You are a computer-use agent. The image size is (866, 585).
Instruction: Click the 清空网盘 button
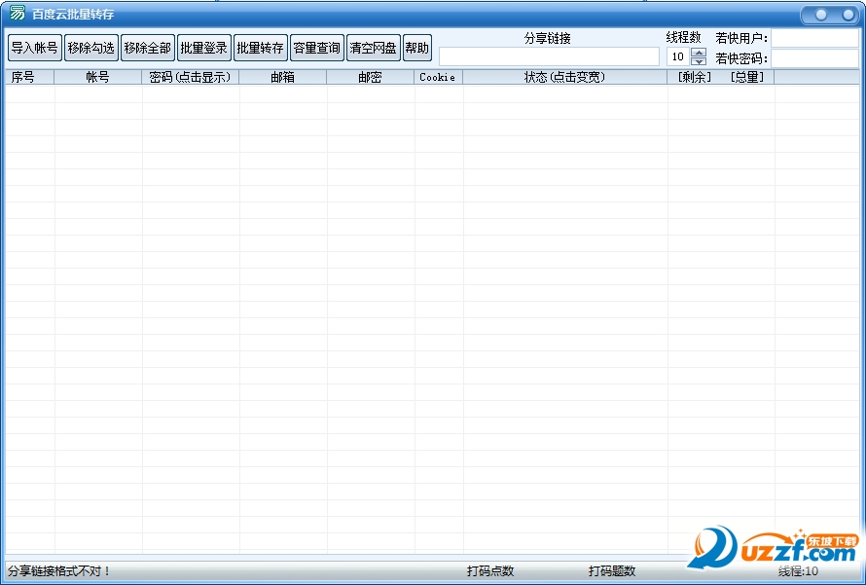coord(373,48)
